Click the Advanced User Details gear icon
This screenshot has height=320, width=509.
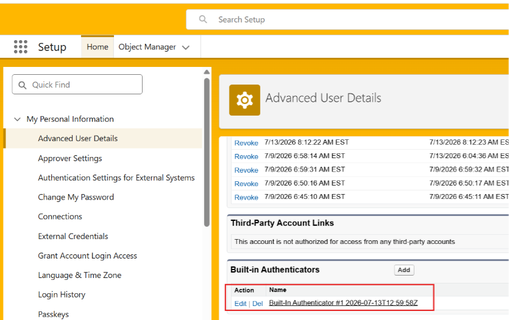[244, 100]
